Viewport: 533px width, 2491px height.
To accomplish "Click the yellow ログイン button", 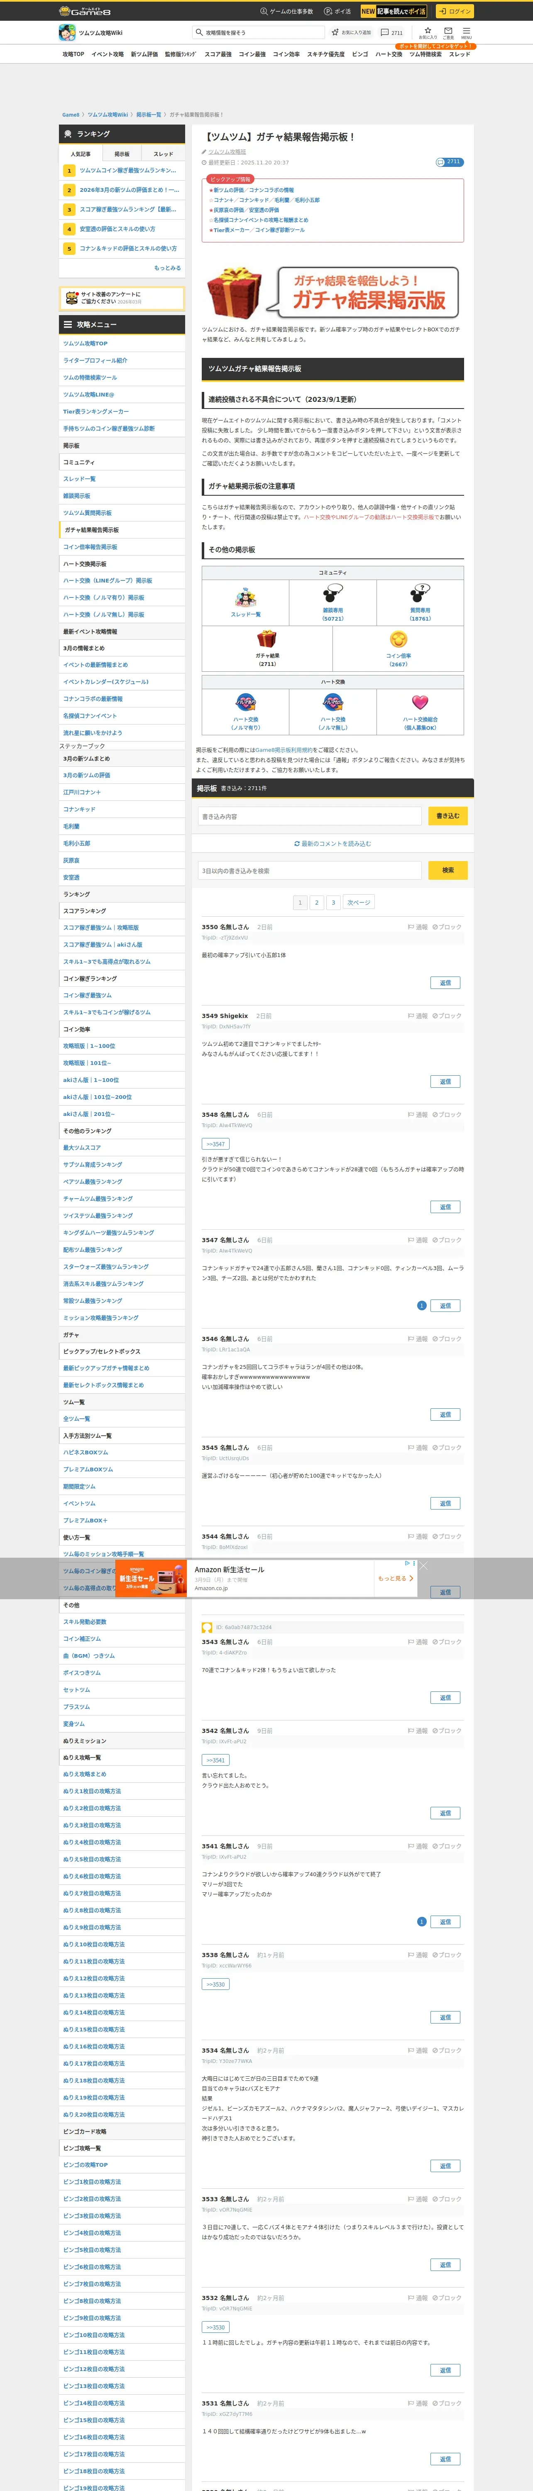I will tap(454, 12).
